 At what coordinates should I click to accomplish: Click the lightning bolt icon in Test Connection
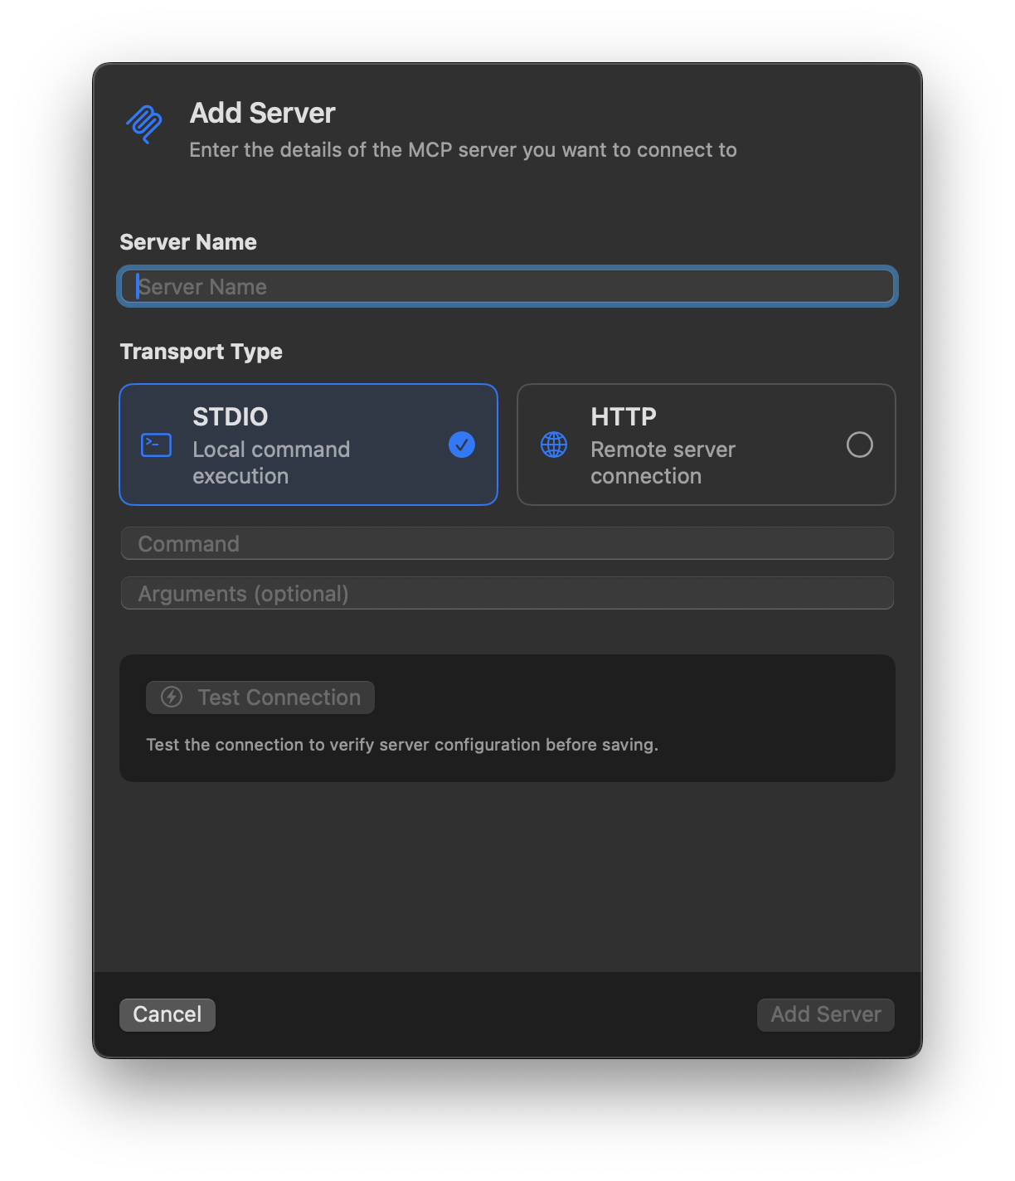point(172,697)
